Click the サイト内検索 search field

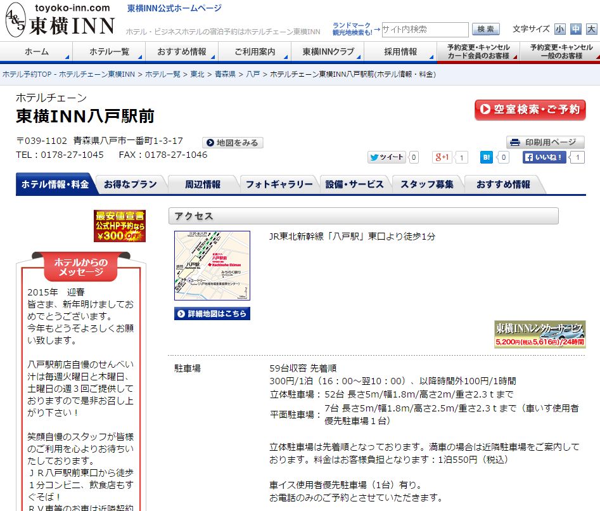click(x=425, y=29)
